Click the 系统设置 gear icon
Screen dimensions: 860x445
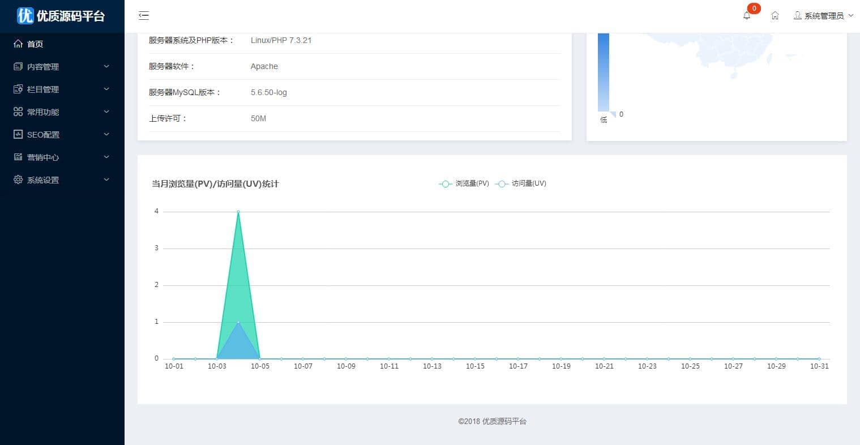(x=18, y=180)
